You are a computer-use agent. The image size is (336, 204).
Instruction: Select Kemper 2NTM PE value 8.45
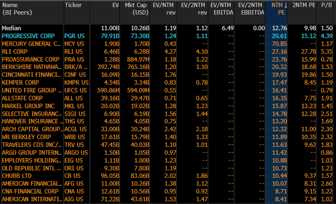310,83
